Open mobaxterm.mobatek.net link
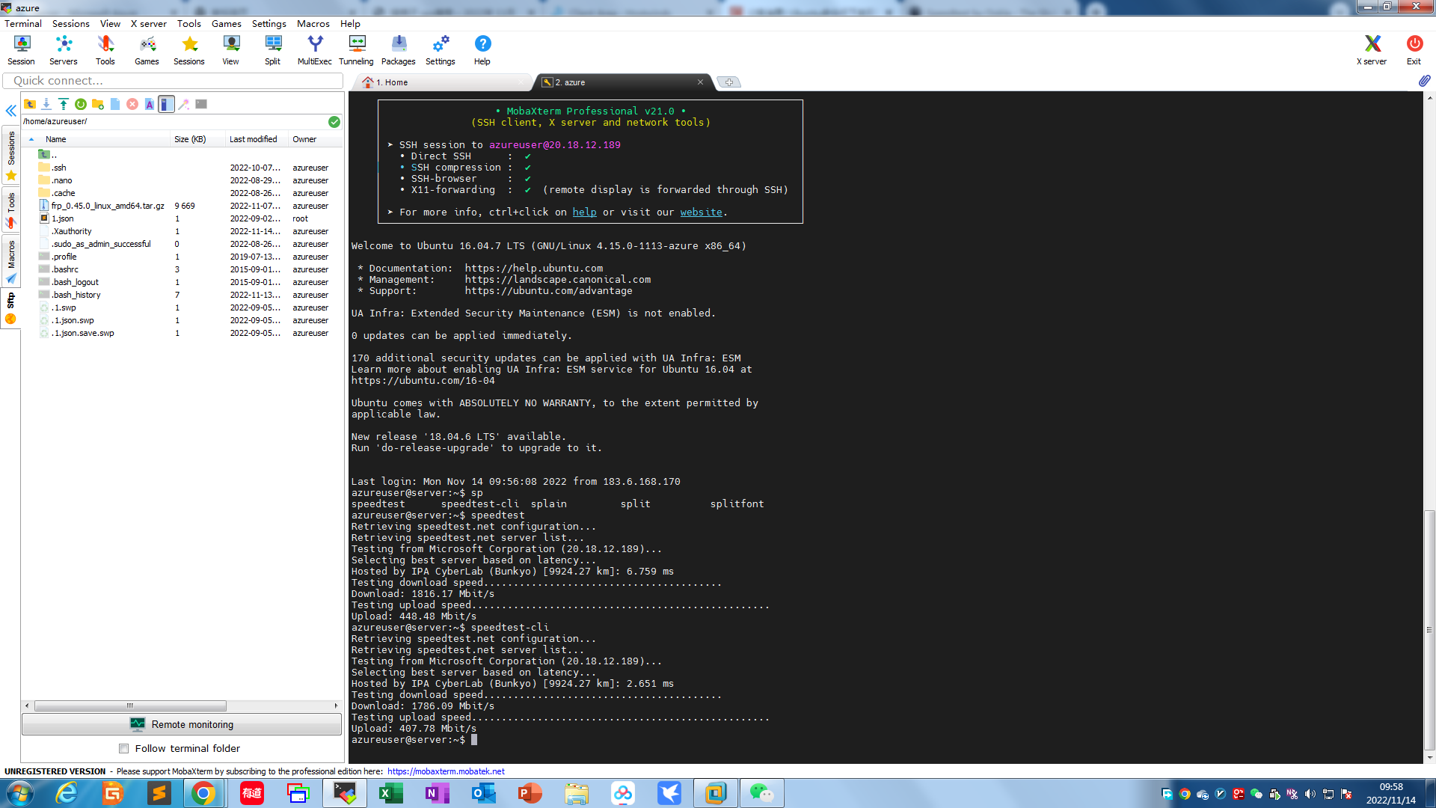The image size is (1436, 808). 446,771
